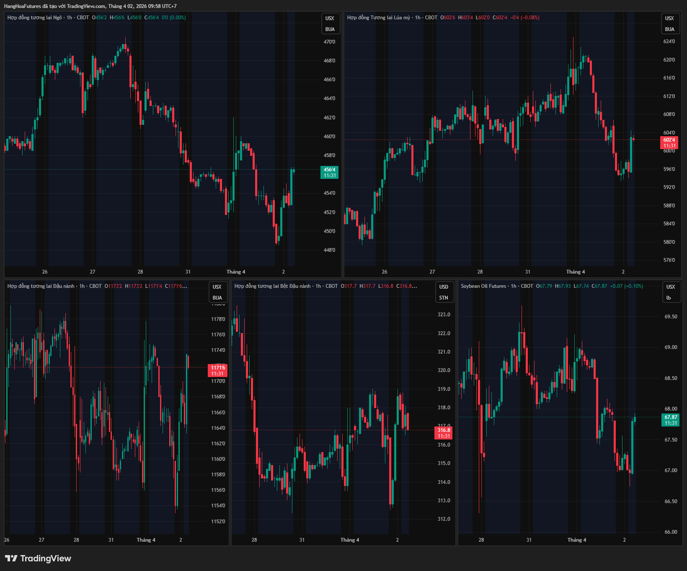The image size is (687, 571).
Task: Click the soybean oil high value 'H67.93'
Action: tap(563, 286)
